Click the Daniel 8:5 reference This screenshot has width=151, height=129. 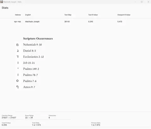tap(30, 51)
